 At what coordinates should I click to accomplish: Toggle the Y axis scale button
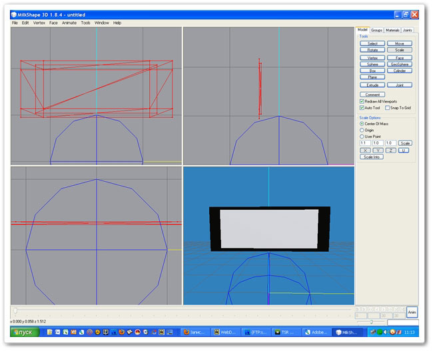point(378,151)
